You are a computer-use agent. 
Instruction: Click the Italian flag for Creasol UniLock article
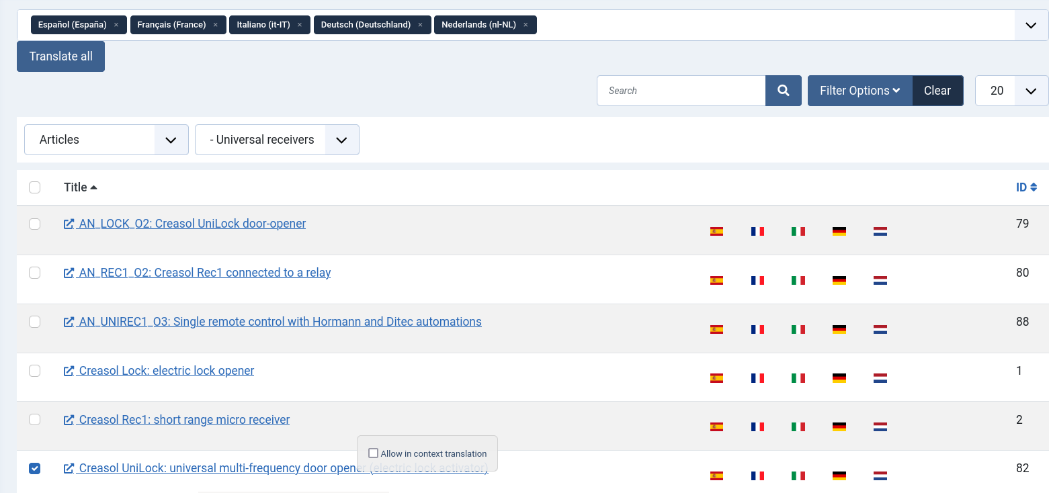click(x=798, y=476)
